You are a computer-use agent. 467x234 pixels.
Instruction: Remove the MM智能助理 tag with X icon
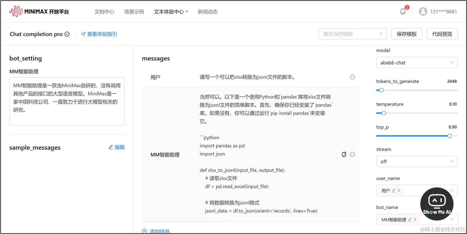415,220
